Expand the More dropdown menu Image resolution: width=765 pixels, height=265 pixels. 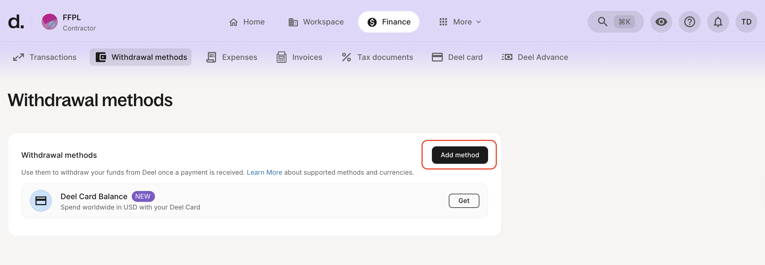(x=460, y=22)
